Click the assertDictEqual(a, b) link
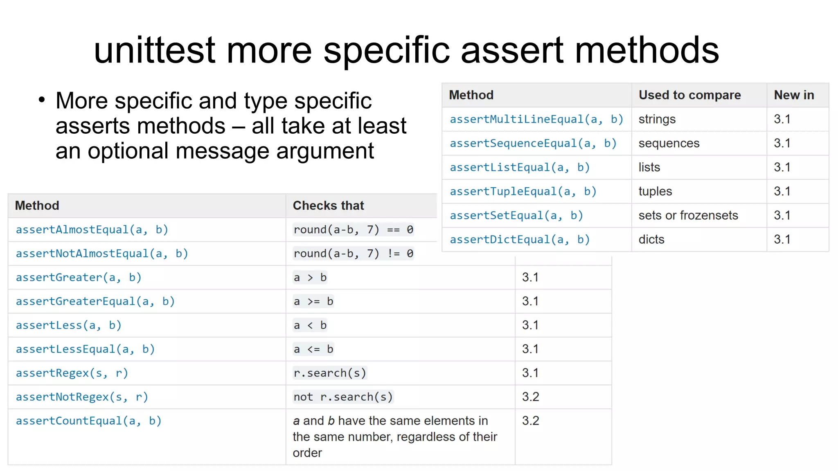The image size is (838, 471). pos(520,240)
